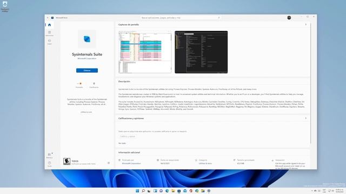Open the Chat icon on the taskbar
The height and width of the screenshot is (194, 346).
click(x=161, y=191)
